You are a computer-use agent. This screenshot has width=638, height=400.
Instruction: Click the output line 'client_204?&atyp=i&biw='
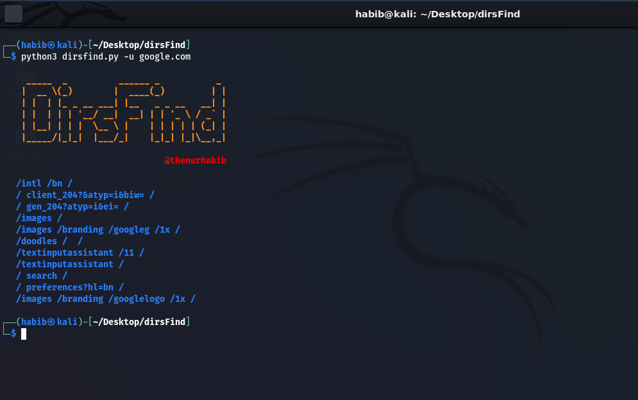tap(85, 195)
